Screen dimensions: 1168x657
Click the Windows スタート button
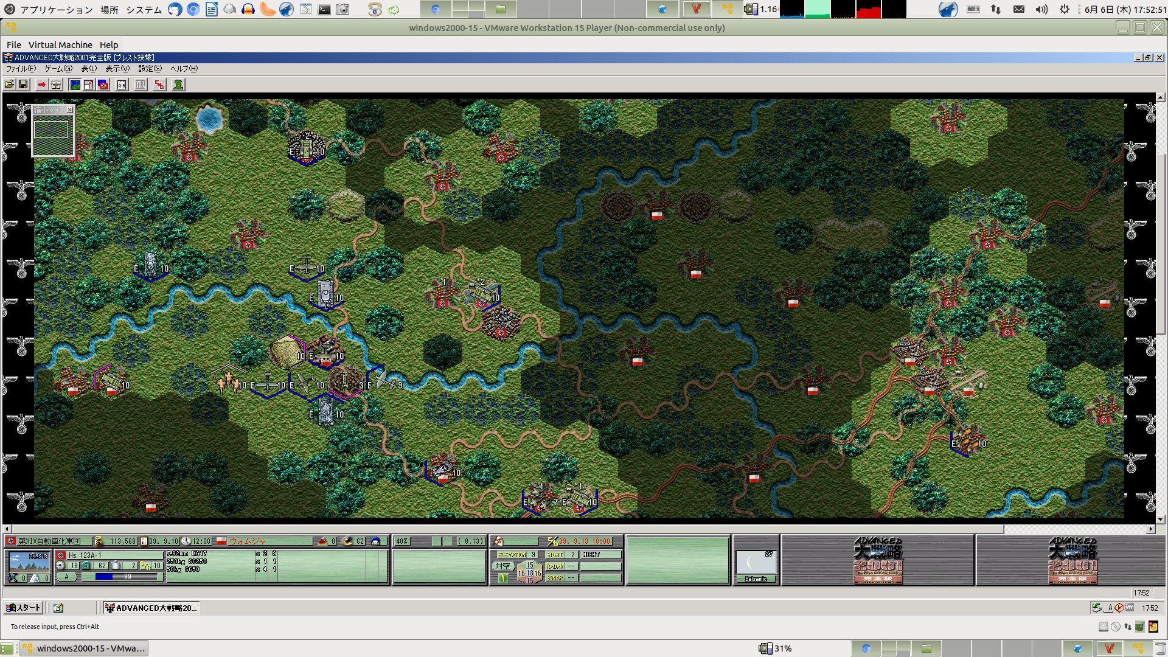click(23, 608)
